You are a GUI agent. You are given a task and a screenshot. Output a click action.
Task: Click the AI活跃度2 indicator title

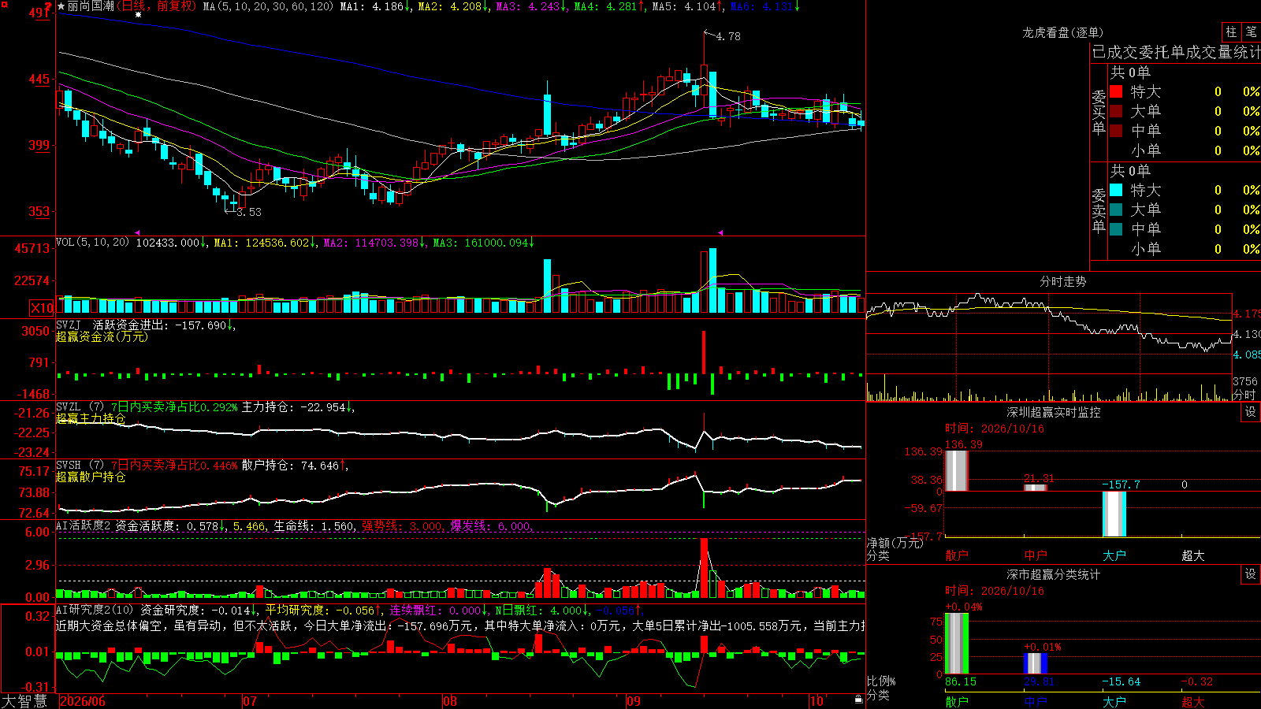[84, 525]
